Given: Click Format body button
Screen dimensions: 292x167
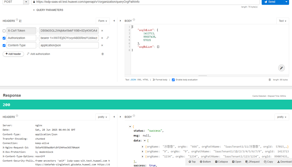Looking at the screenshot, I should 160,80.
